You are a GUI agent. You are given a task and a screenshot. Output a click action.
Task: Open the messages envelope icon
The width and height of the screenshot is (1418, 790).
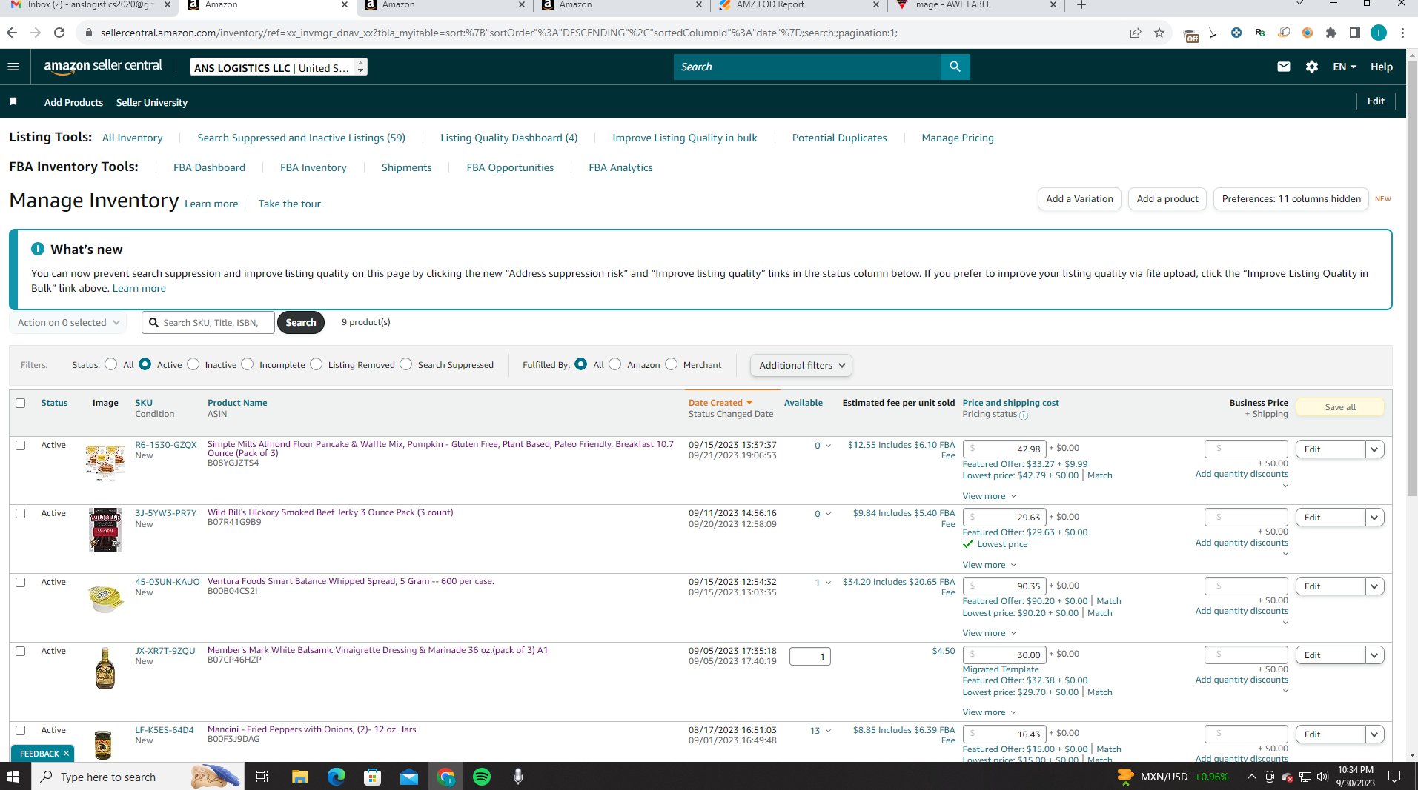click(x=1284, y=67)
